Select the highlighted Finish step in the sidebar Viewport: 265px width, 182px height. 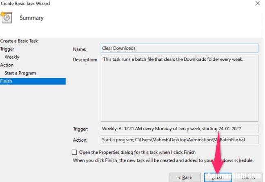point(6,81)
